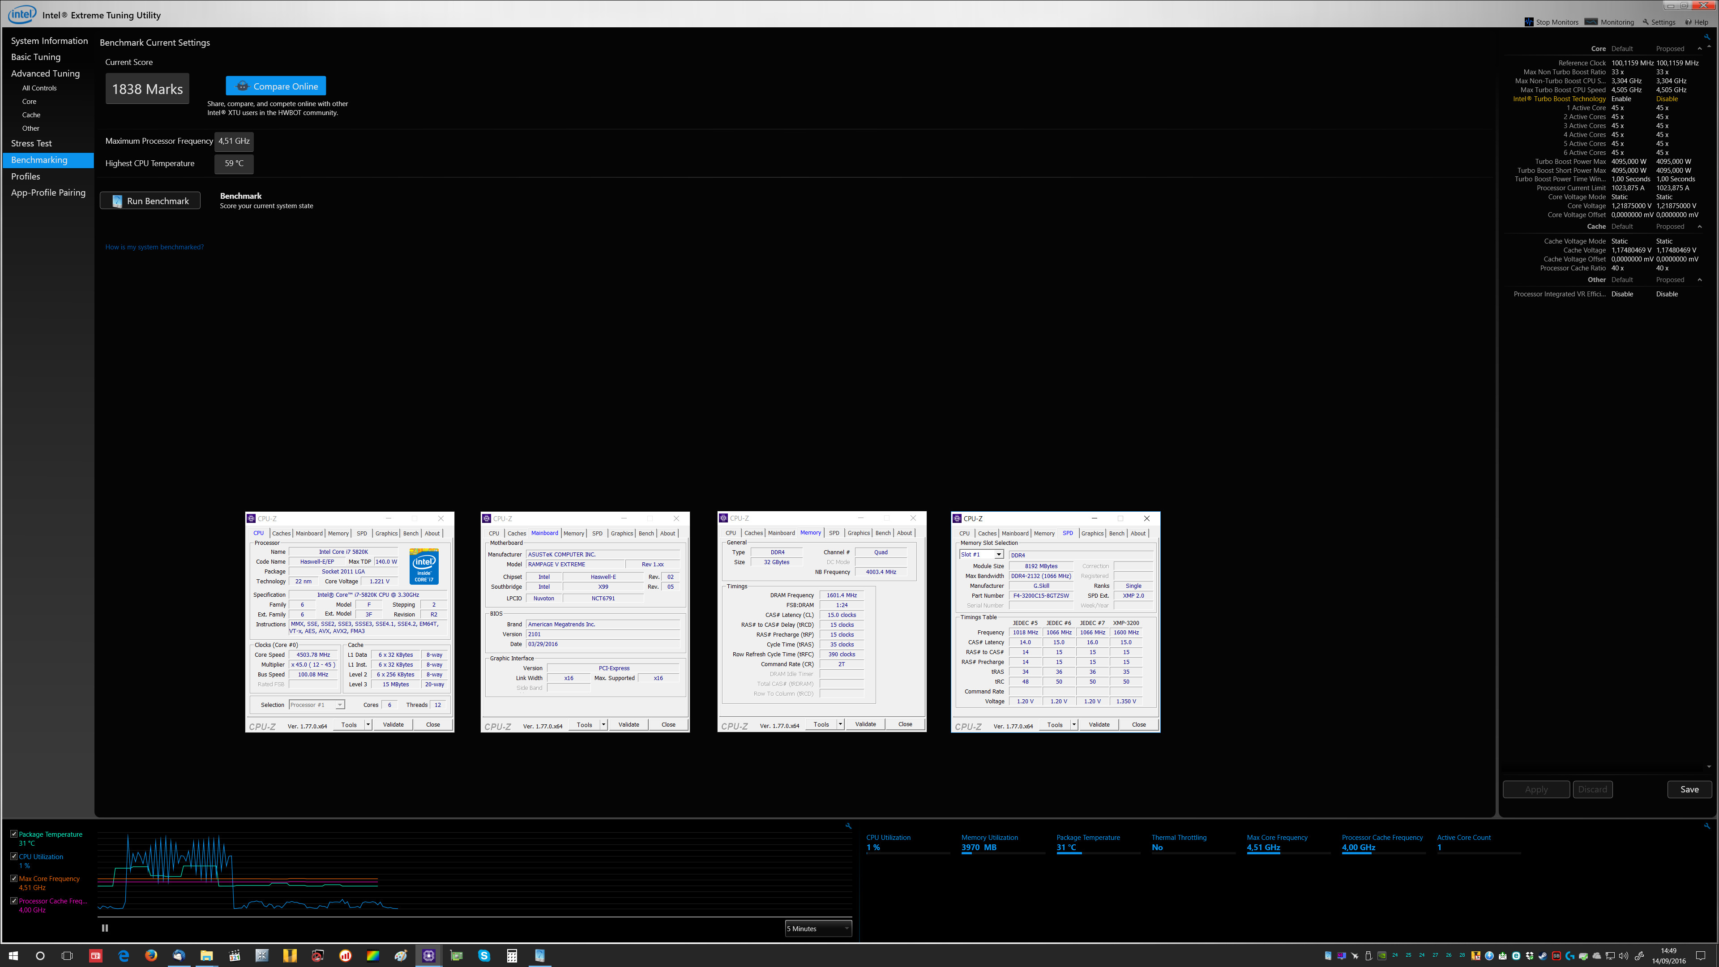This screenshot has width=1719, height=967.
Task: Open System Information in the left navigation
Action: click(x=49, y=41)
